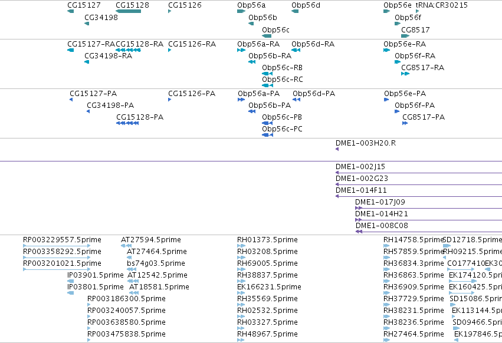Click EST RP003186300.5prime
502x343 pixels.
pos(126,299)
